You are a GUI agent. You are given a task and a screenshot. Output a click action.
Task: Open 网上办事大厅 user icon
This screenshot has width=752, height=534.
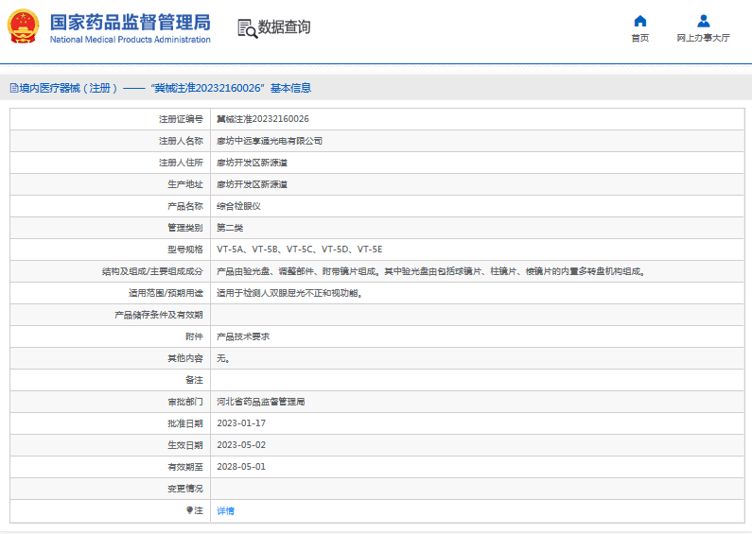(x=703, y=21)
